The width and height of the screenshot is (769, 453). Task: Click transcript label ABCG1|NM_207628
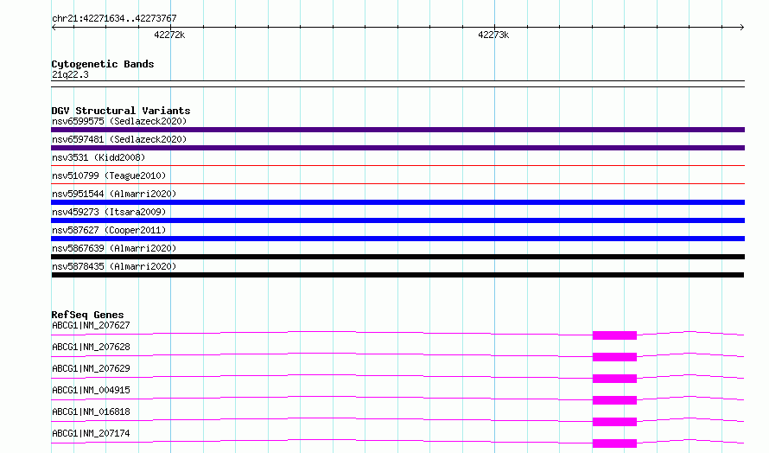[91, 347]
